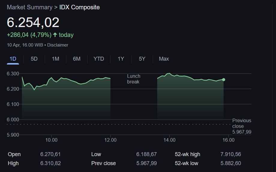
Task: Click the green dot at chart line end
Action: [x=223, y=80]
